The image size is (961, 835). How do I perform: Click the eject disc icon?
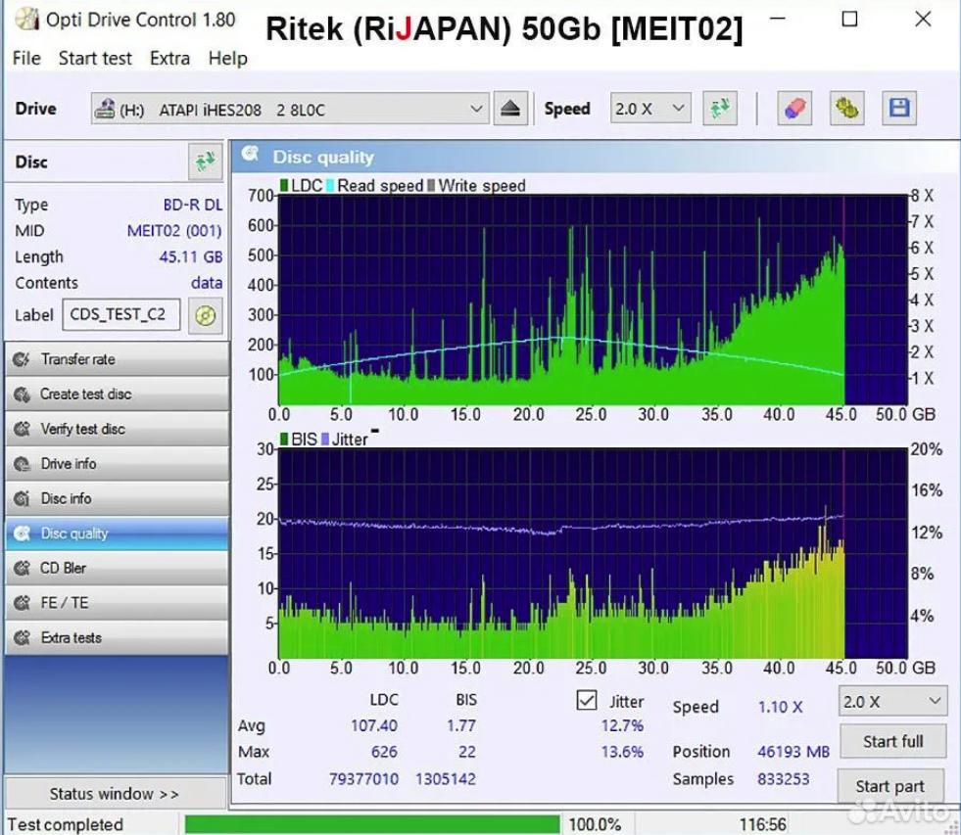[x=509, y=109]
